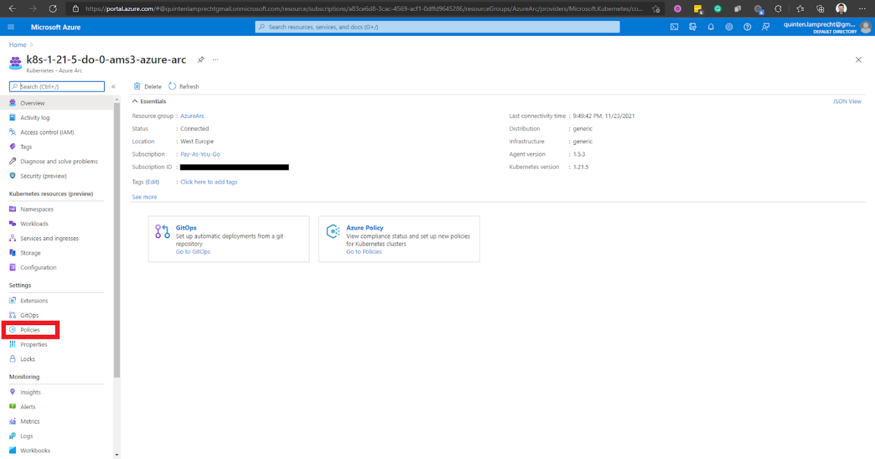The height and width of the screenshot is (459, 875).
Task: Open the Azure portal hamburger menu
Action: tap(11, 27)
